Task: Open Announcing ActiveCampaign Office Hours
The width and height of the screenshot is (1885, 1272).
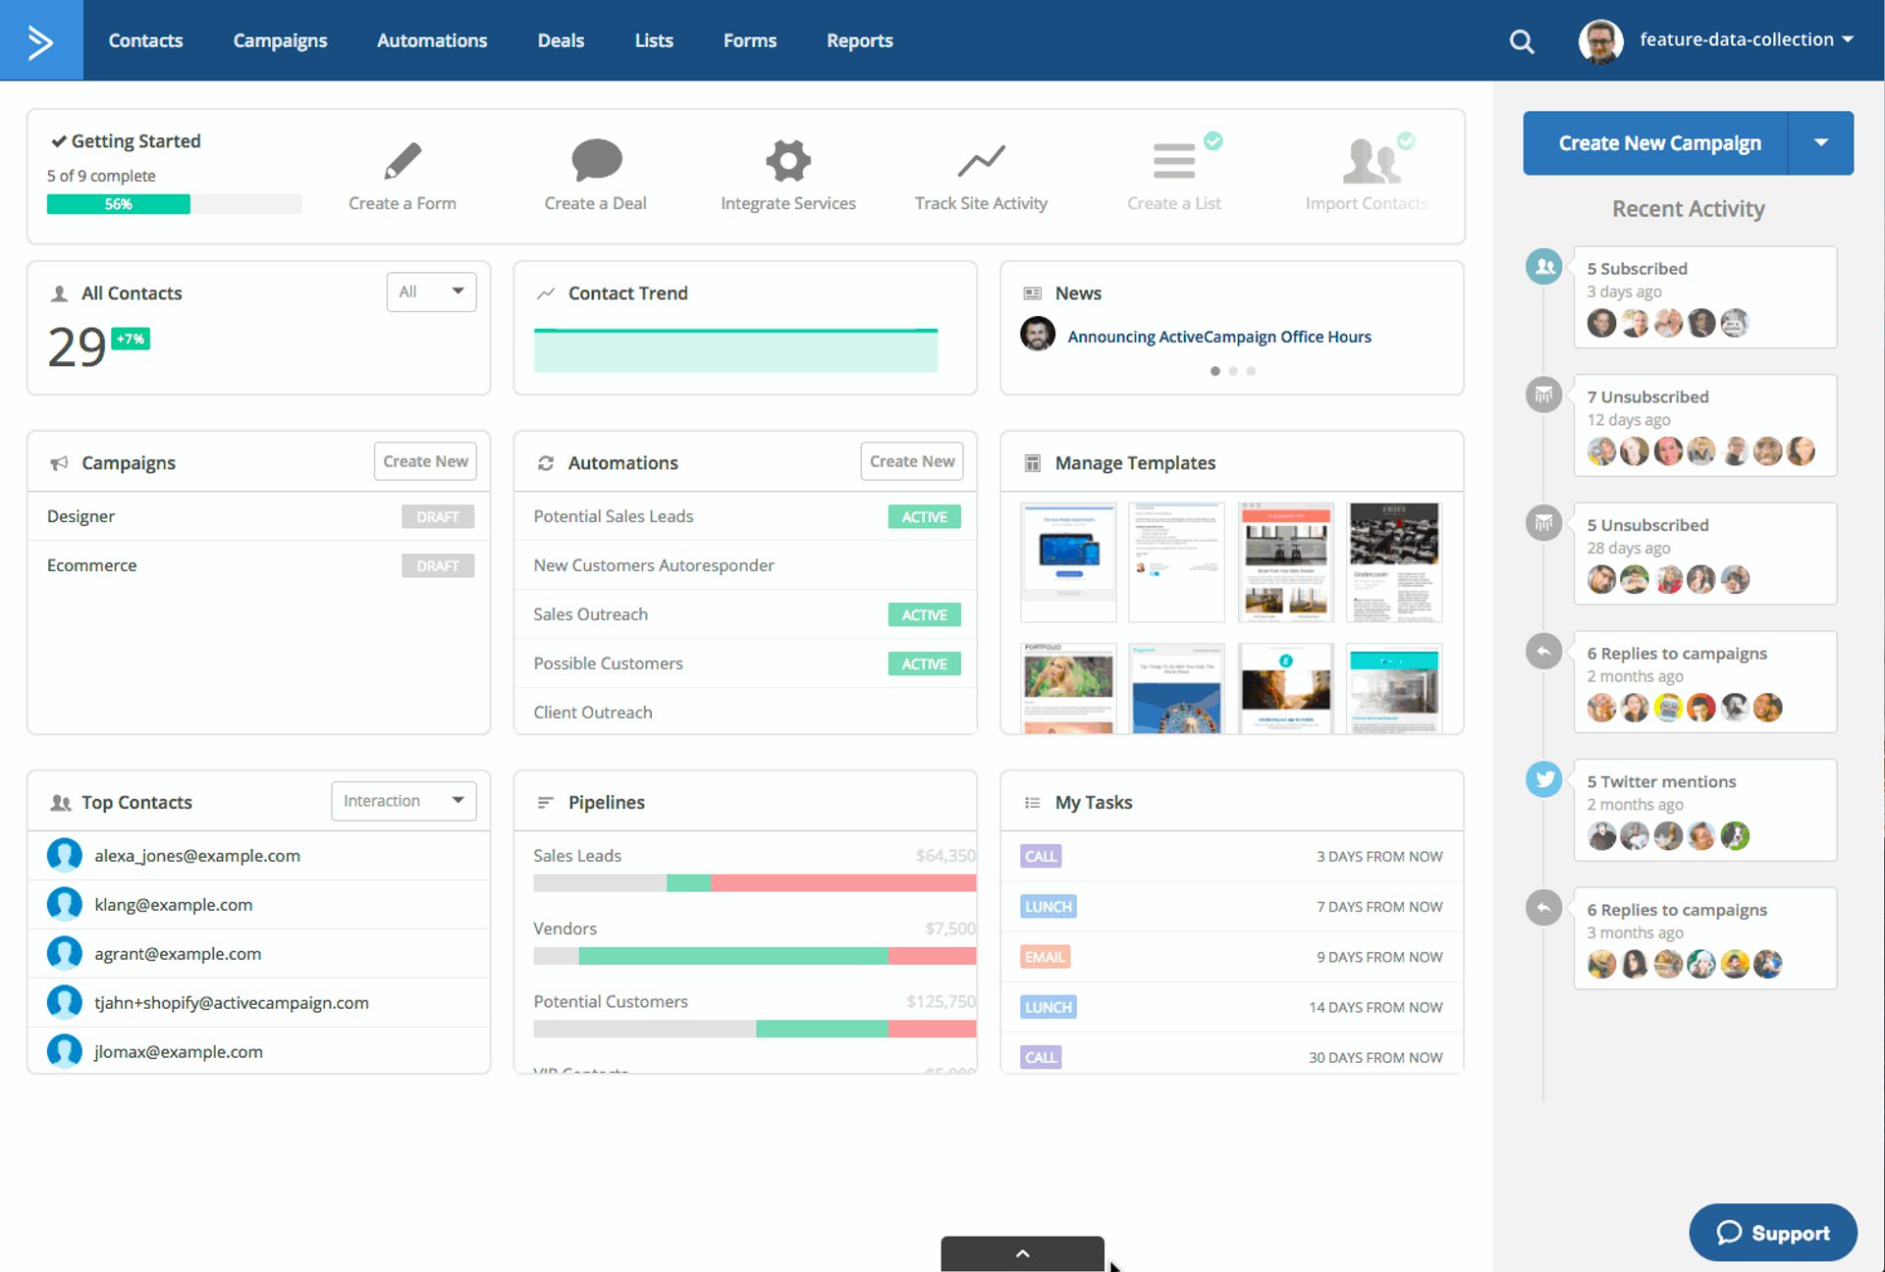Action: click(1219, 336)
